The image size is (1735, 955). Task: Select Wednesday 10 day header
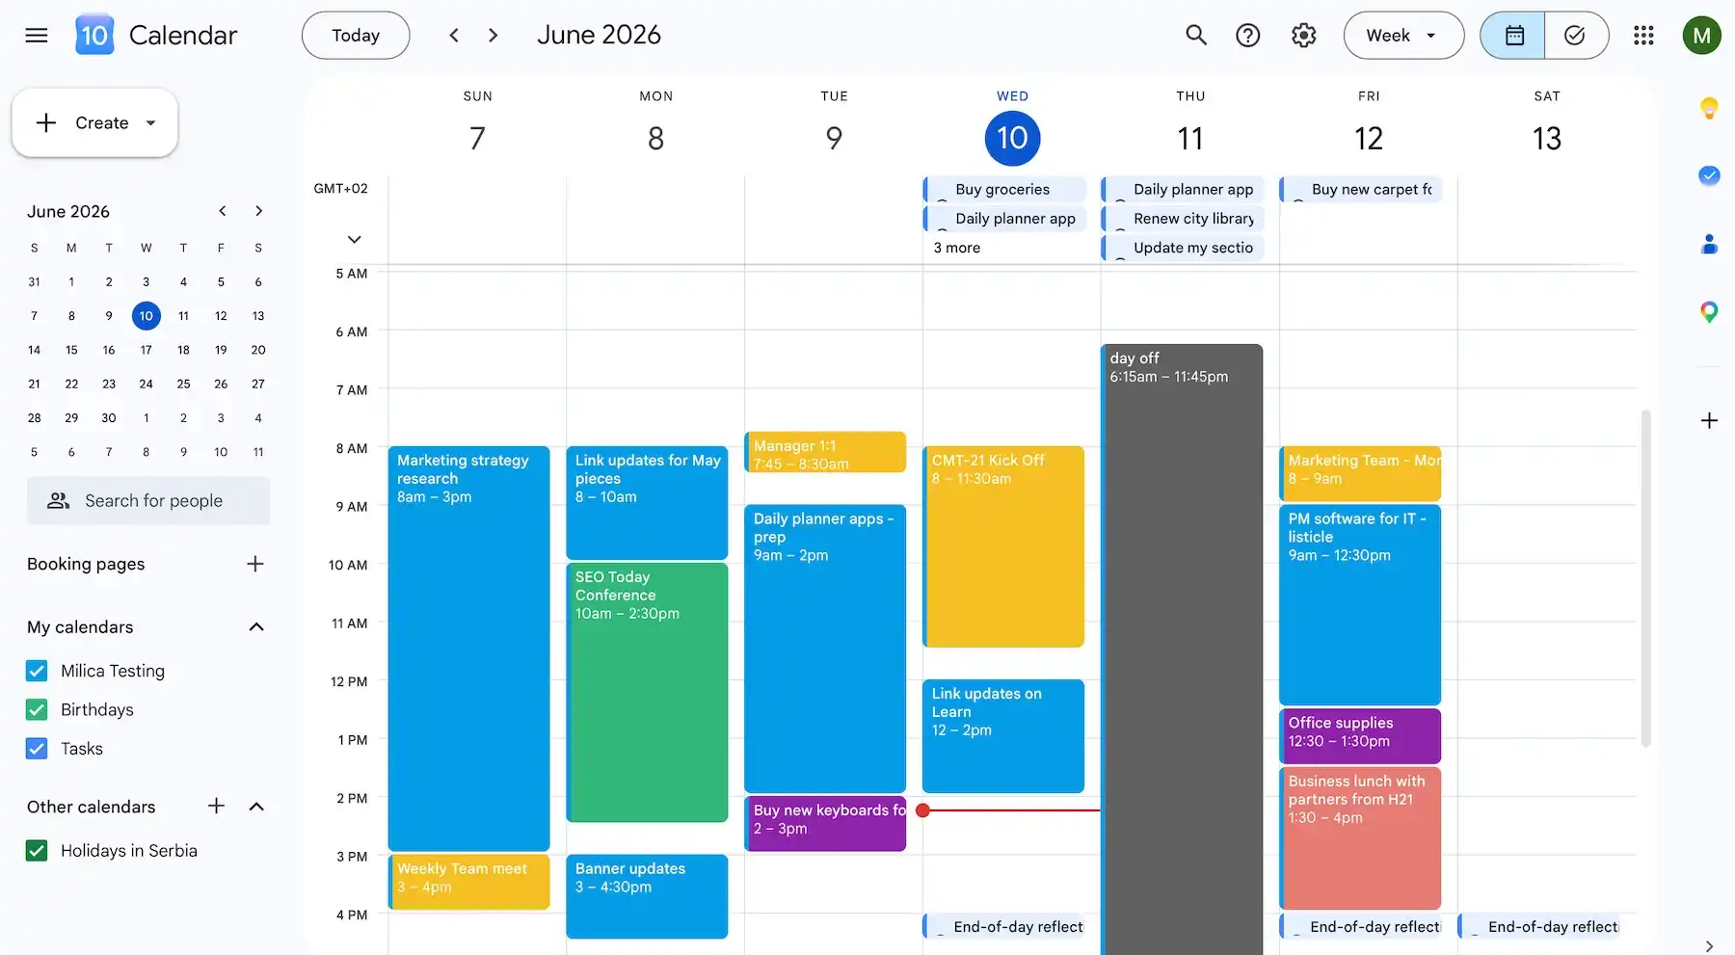click(x=1012, y=139)
